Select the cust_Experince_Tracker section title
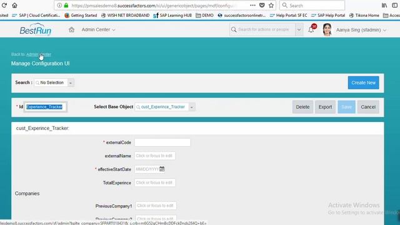 (42, 128)
